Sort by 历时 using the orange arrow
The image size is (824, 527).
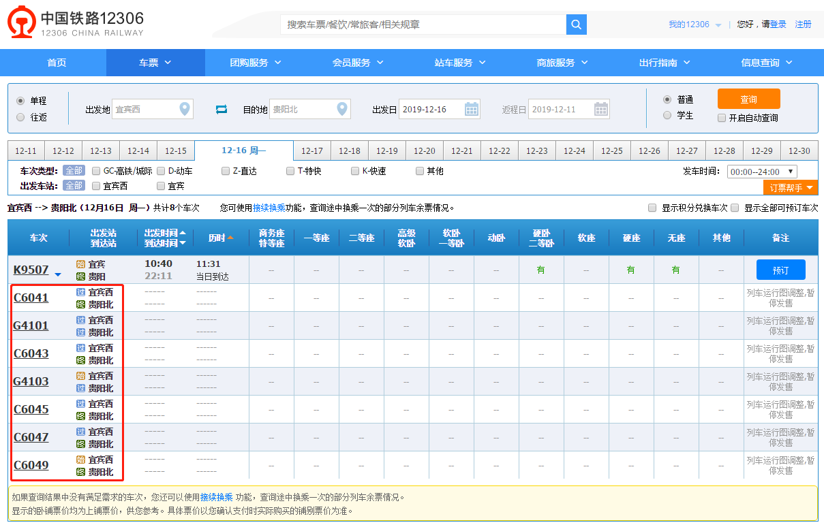coord(230,238)
